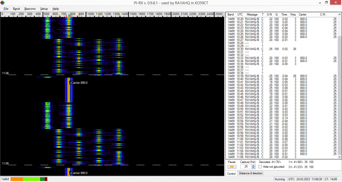Select the 10:20 RA1AHQ/B decode row
Viewport: 342px width, 182px height.
click(x=282, y=19)
